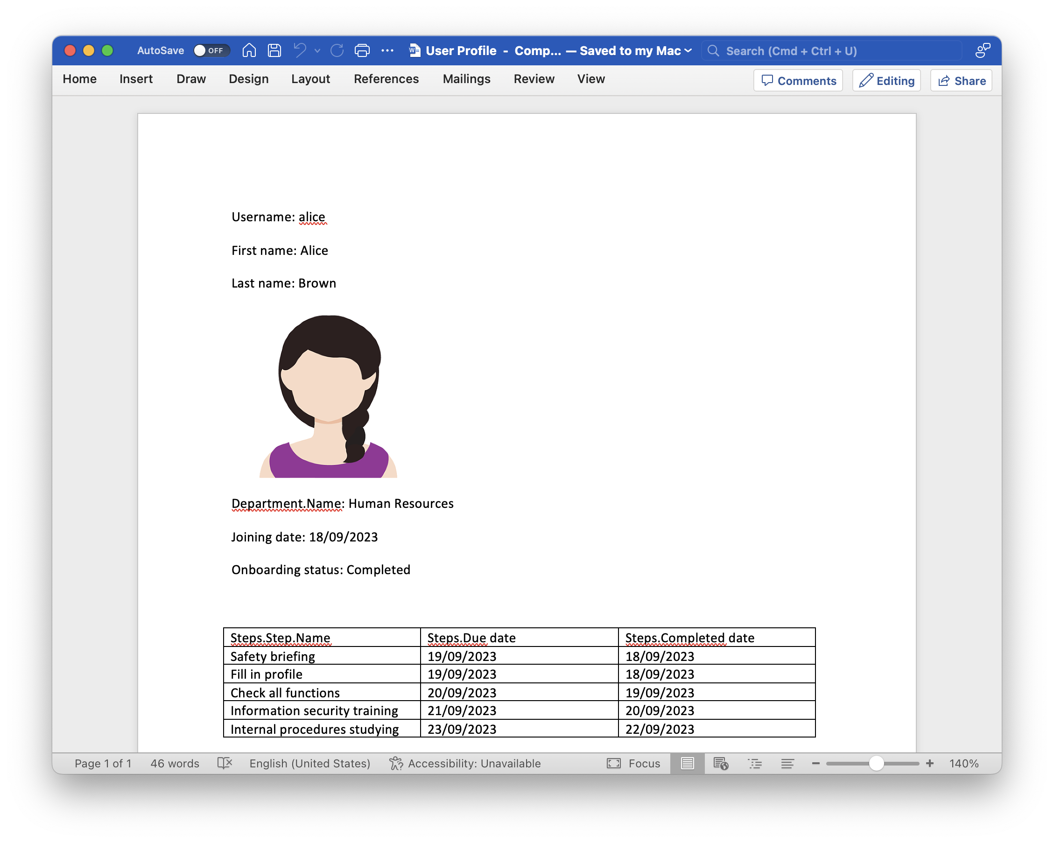The height and width of the screenshot is (843, 1054).
Task: Switch to Web Layout view from the status bar
Action: 721,763
